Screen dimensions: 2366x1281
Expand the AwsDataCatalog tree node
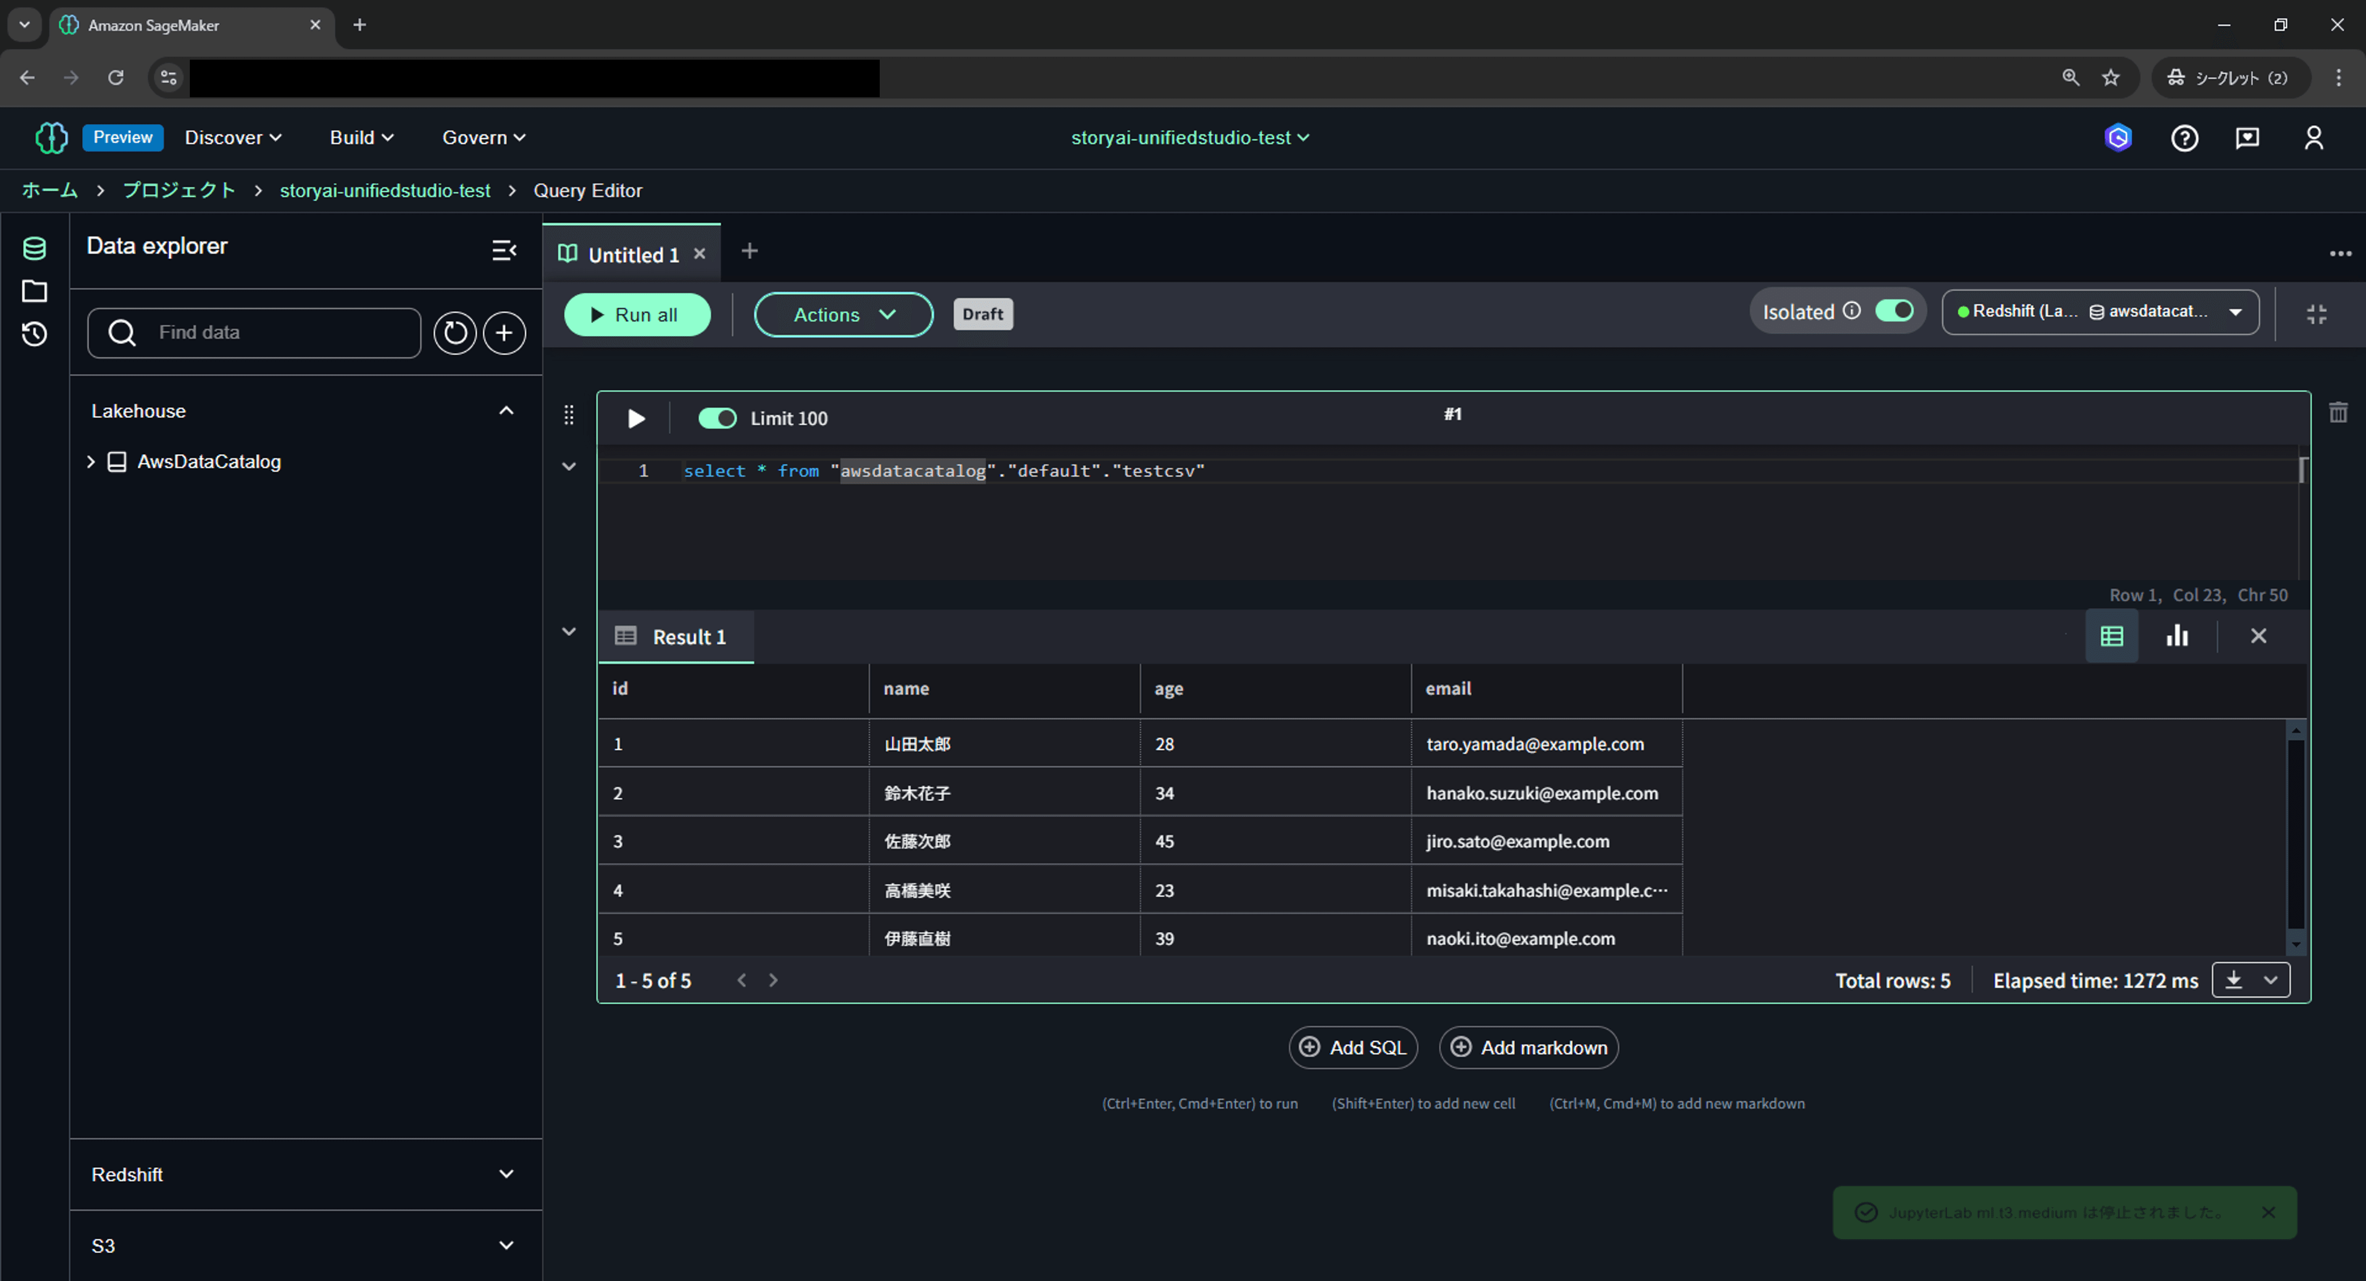(91, 462)
